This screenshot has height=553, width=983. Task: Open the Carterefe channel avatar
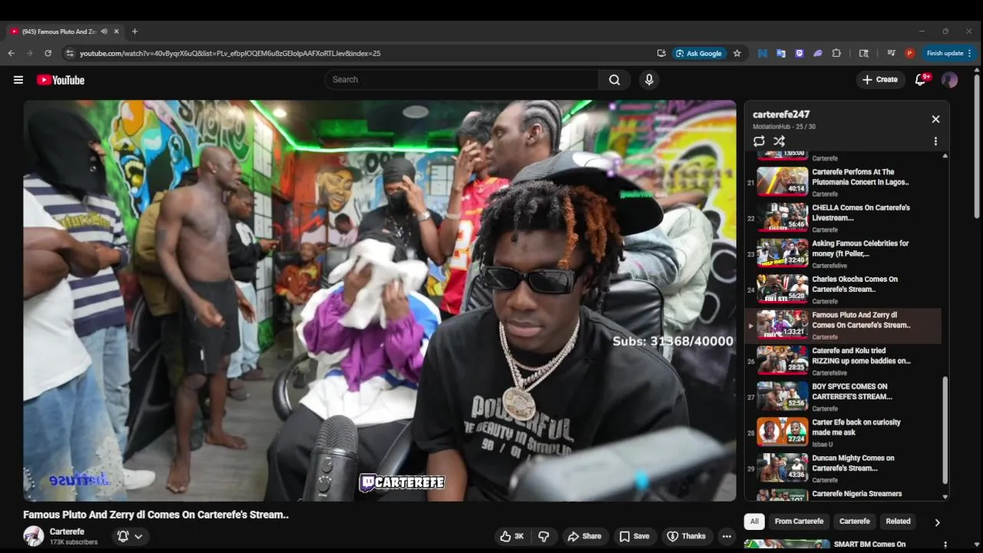33,536
